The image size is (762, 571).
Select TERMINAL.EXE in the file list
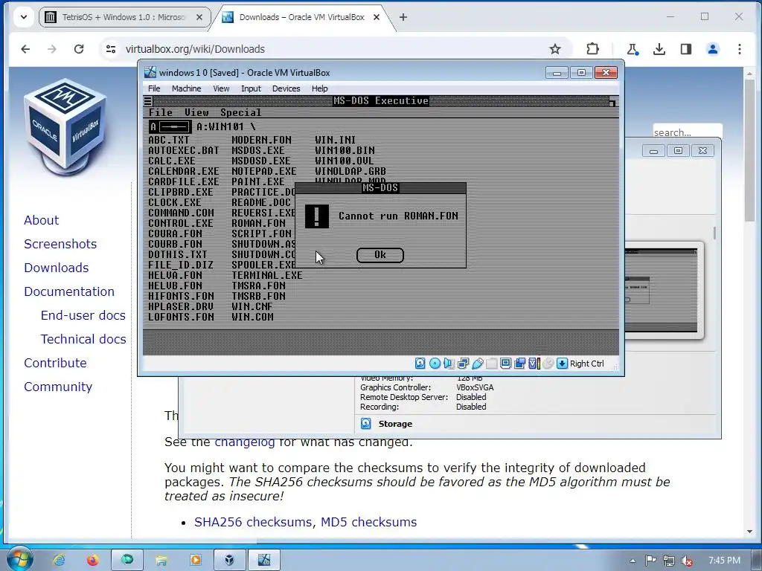pyautogui.click(x=267, y=275)
